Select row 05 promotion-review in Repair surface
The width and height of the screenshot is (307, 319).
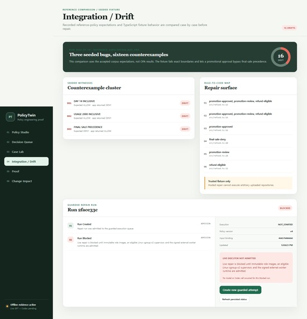tap(248, 154)
